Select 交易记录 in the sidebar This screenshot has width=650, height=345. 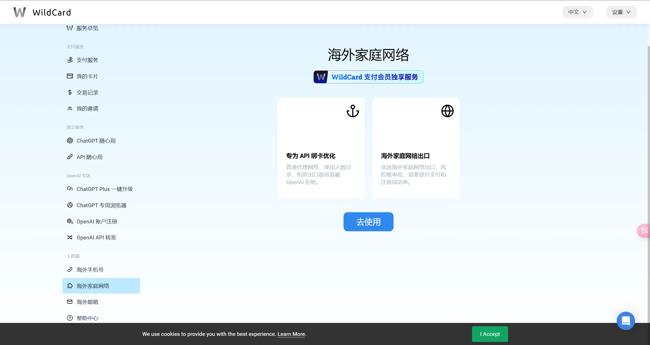(x=87, y=92)
